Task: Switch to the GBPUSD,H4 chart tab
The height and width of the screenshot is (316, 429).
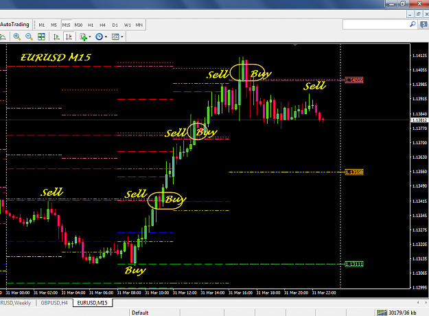Action: pyautogui.click(x=54, y=303)
